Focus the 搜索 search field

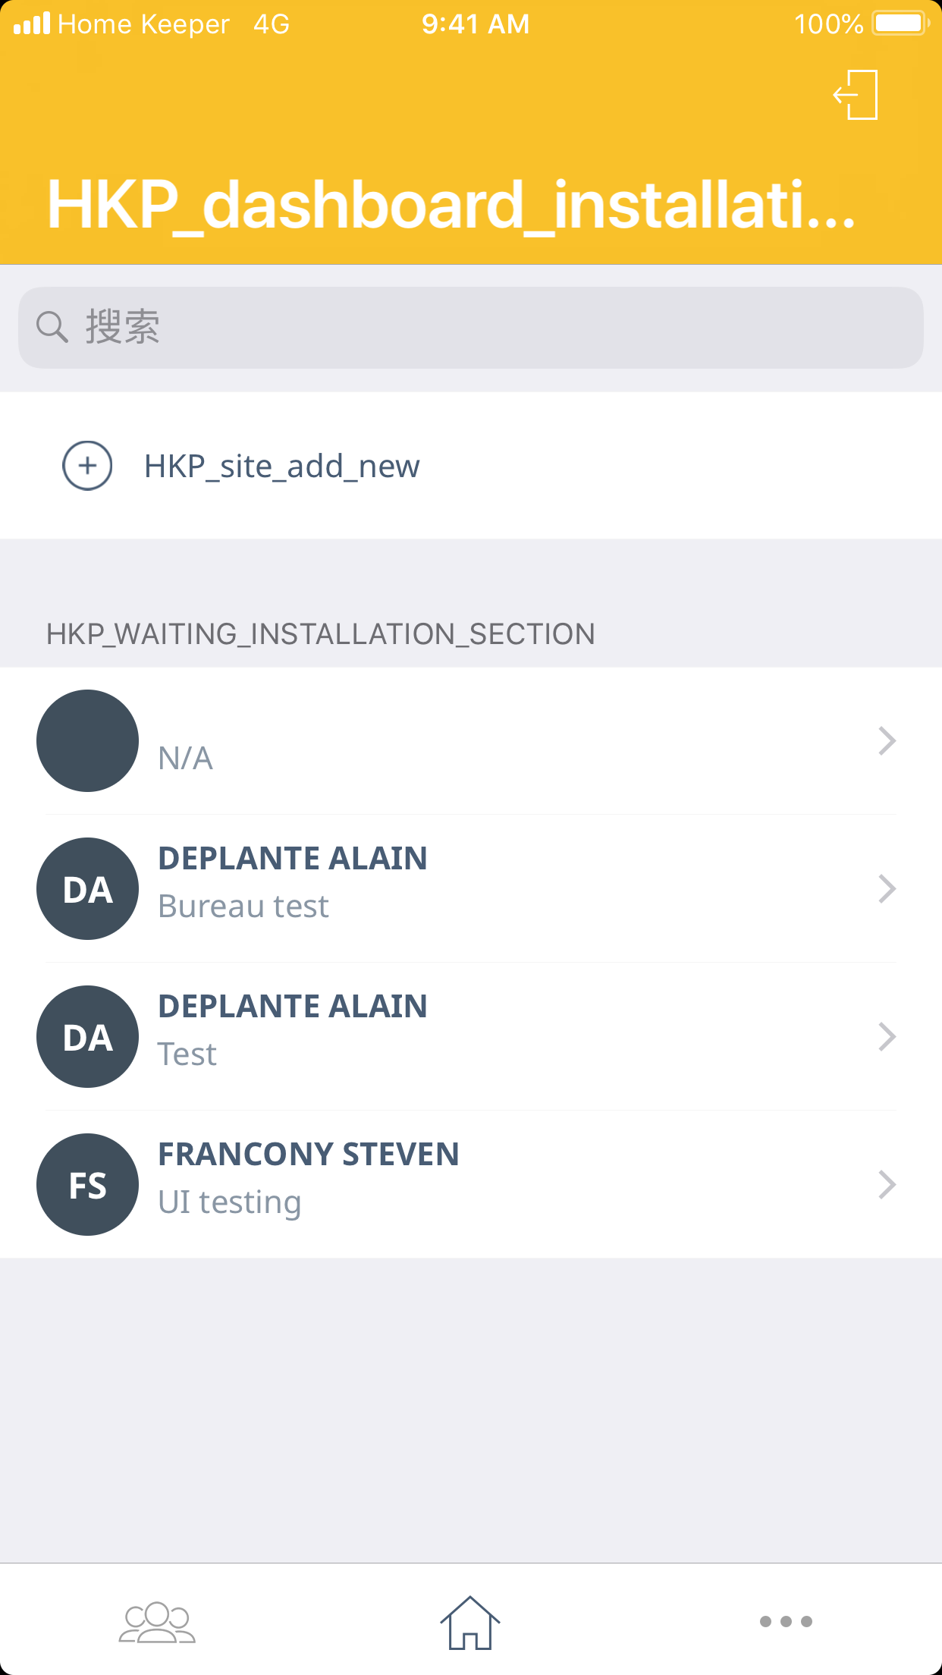[x=485, y=327]
